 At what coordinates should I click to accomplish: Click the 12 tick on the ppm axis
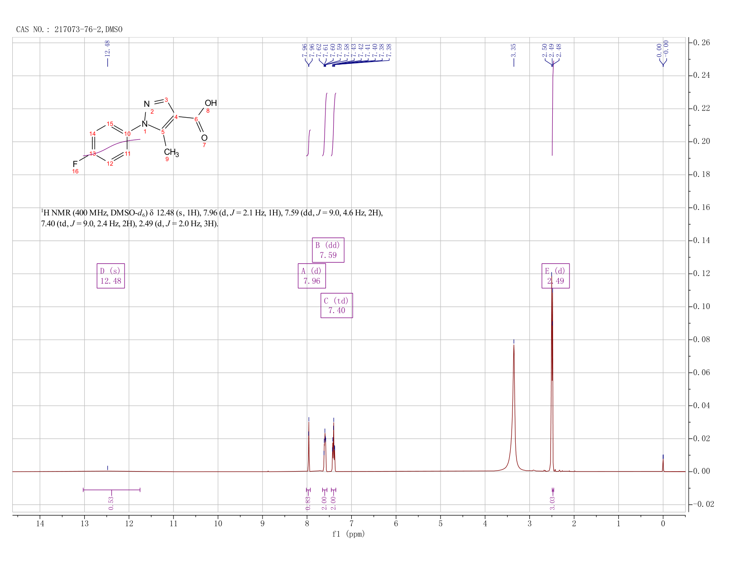click(129, 524)
